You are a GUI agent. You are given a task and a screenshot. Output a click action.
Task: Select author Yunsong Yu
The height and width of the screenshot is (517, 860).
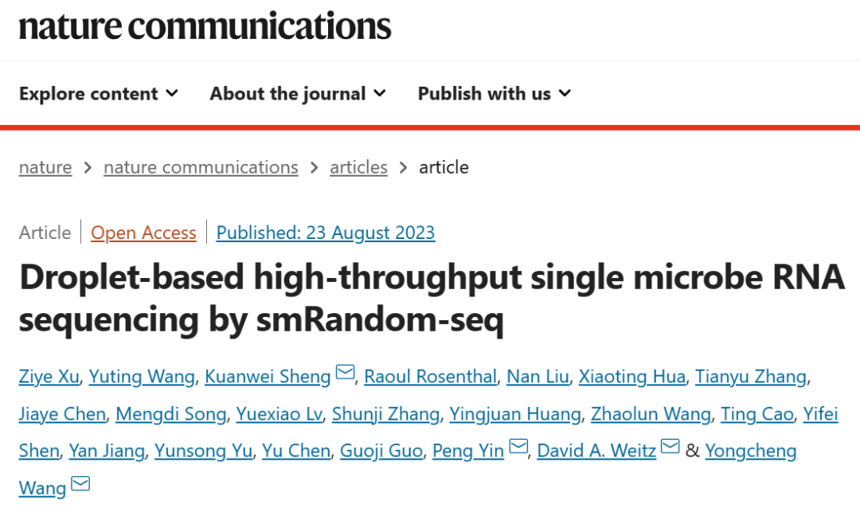click(203, 451)
